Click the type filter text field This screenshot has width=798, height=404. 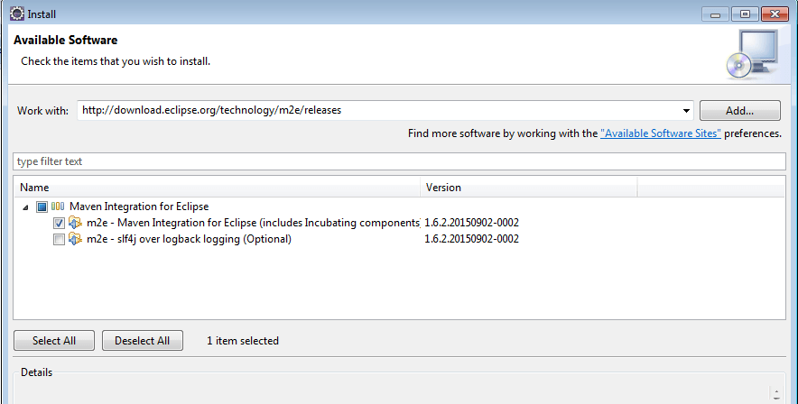[397, 161]
